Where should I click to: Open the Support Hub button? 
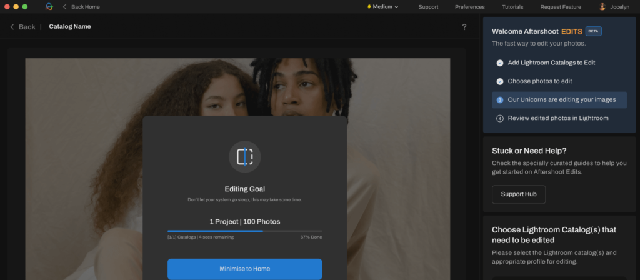tap(518, 194)
